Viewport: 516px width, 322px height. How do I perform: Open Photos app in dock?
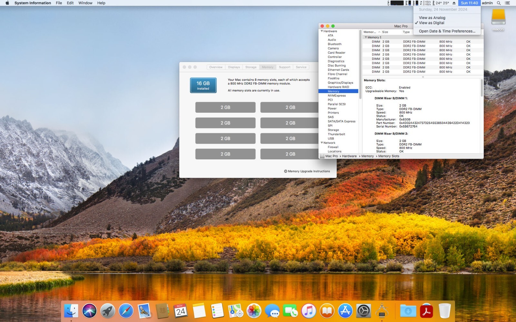click(254, 311)
